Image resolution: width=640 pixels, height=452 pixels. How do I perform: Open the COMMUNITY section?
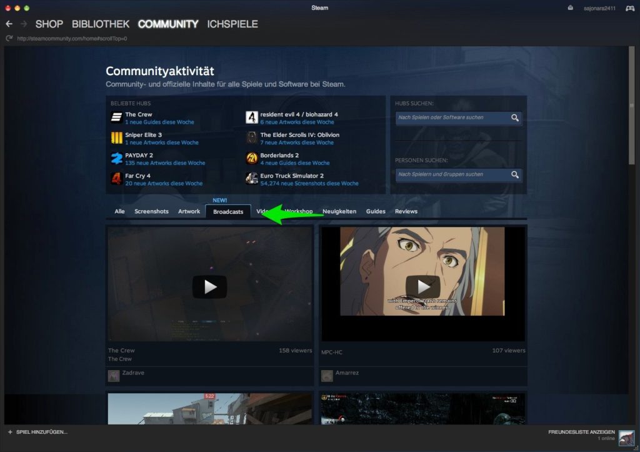168,24
